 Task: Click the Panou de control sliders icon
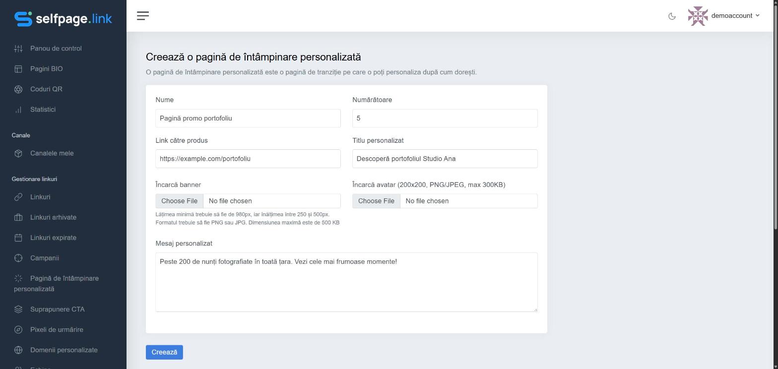[18, 49]
